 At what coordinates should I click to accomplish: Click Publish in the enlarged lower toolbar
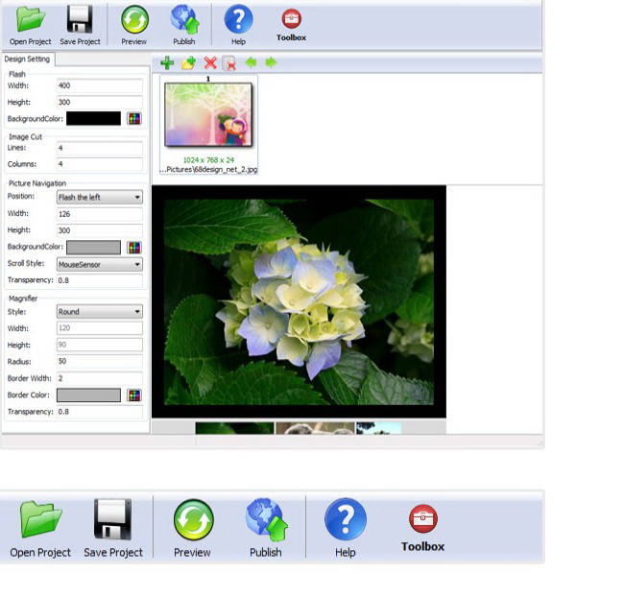pyautogui.click(x=266, y=528)
